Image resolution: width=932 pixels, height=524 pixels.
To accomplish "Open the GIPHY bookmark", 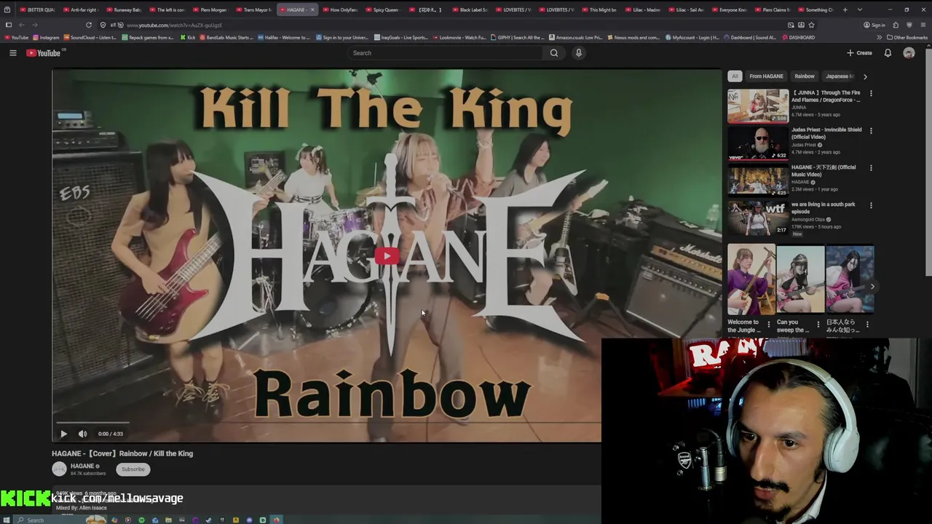I will 518,37.
